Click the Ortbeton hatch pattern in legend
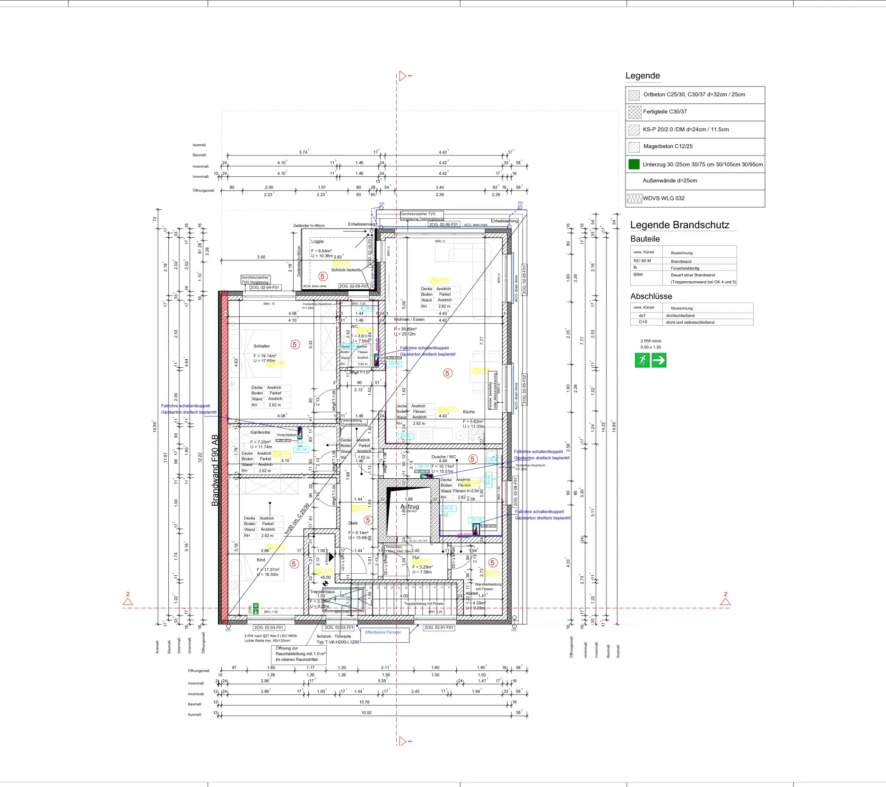886x787 pixels. click(634, 95)
